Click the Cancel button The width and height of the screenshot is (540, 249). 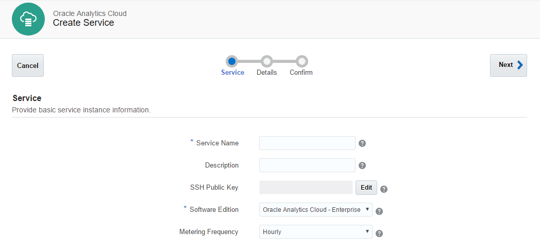click(x=28, y=65)
